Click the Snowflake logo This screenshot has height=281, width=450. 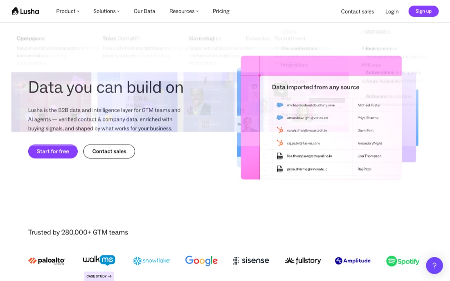coord(151,261)
